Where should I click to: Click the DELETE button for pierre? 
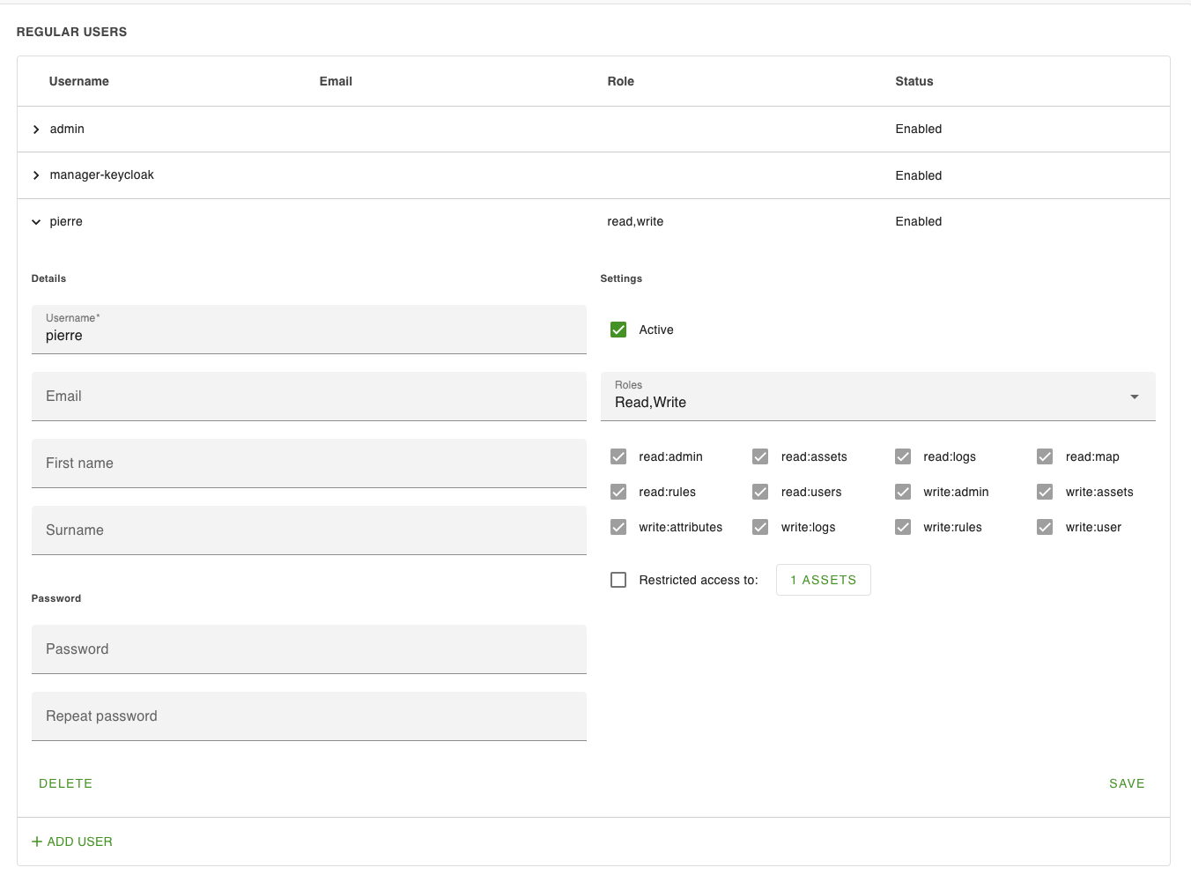[65, 783]
